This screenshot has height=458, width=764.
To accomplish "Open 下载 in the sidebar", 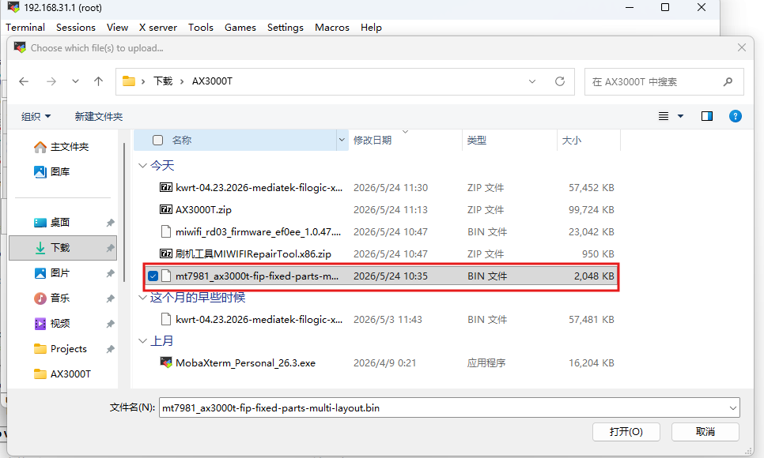I will coord(62,248).
